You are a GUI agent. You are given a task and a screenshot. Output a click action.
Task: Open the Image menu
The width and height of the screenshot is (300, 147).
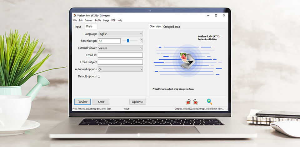[x=106, y=20]
